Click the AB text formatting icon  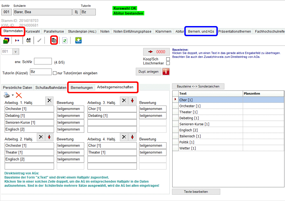click(29, 41)
